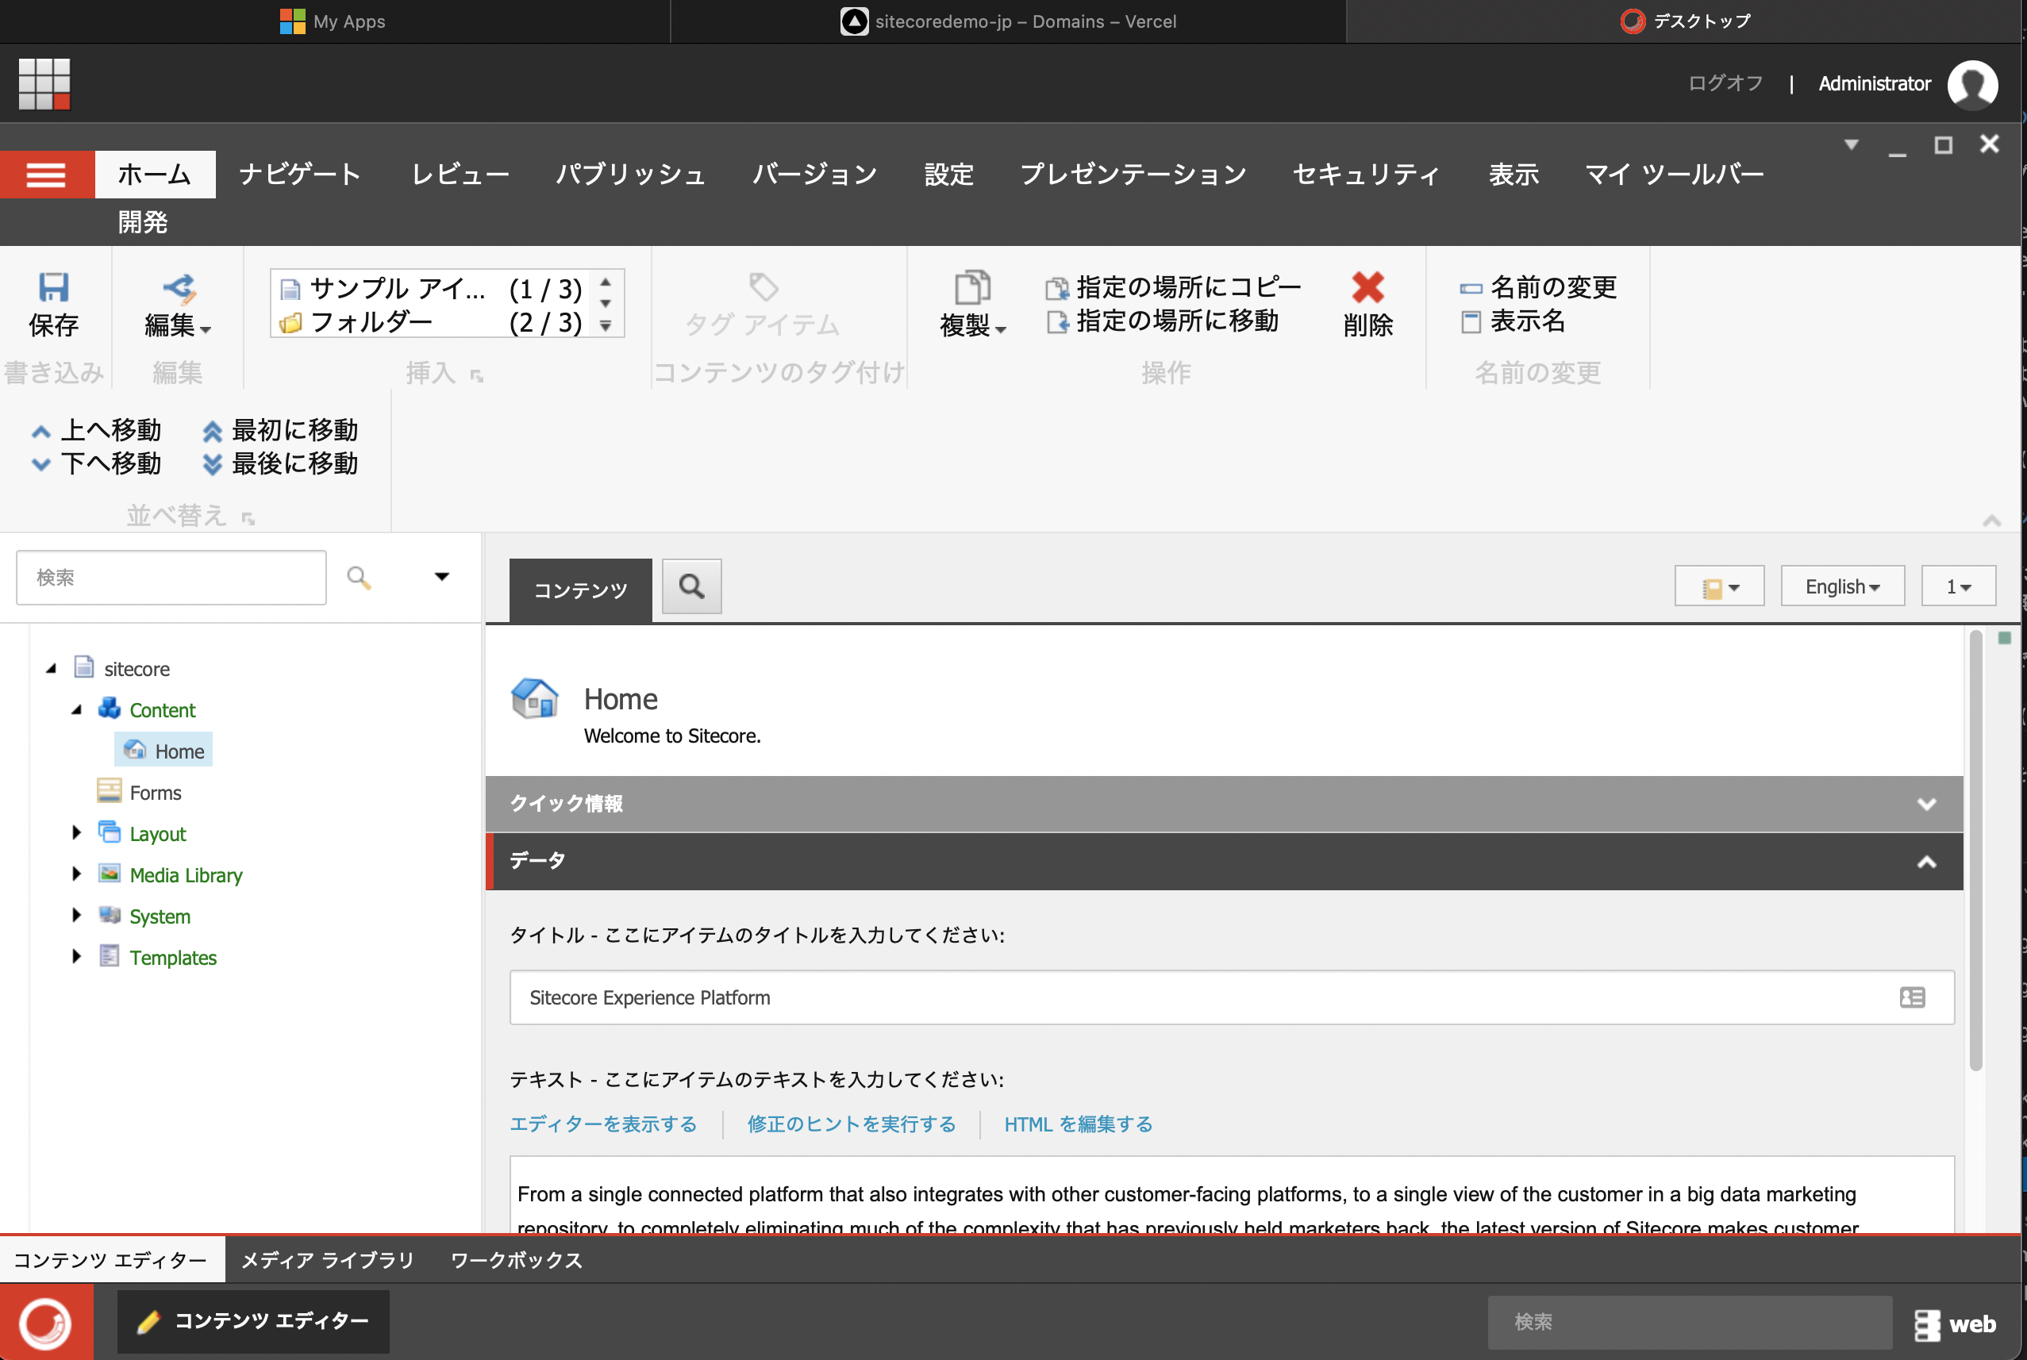Select the Media Library item in tree
The width and height of the screenshot is (2027, 1360).
pos(170,874)
